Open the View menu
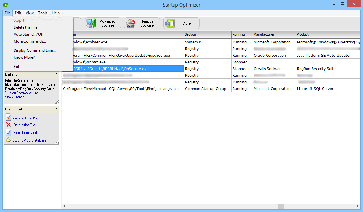 30,13
